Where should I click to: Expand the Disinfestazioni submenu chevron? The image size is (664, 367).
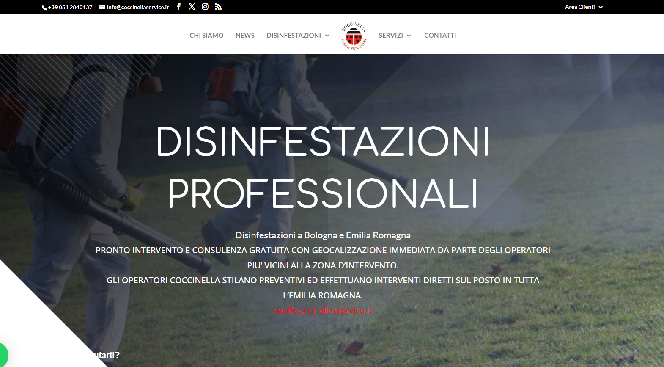coord(327,36)
